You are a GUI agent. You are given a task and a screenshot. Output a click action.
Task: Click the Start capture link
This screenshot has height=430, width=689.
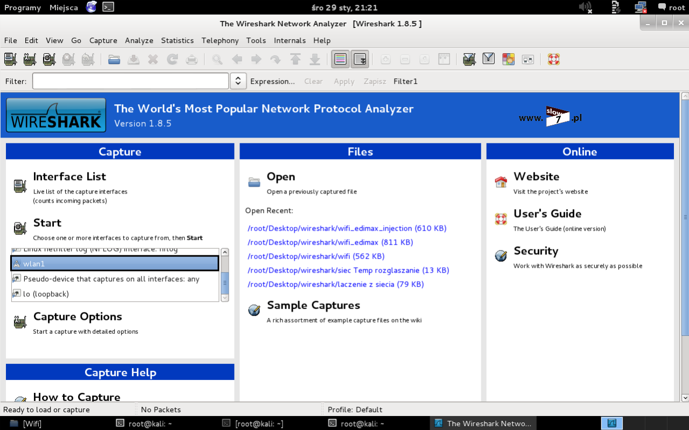47,223
